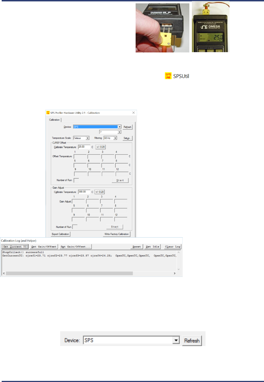Click the log's horizontal scrollbar thumb
This screenshot has width=264, height=382.
[69, 273]
